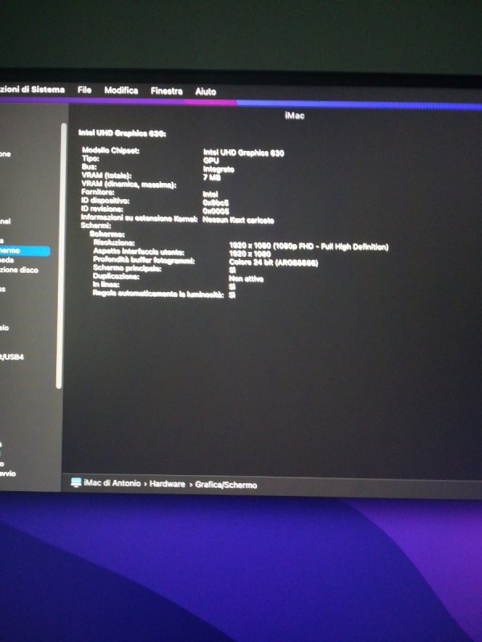The image size is (482, 642).
Task: Click the '1920 x 1080 (1080p FHD - Full High Definition)' value
Action: (308, 246)
